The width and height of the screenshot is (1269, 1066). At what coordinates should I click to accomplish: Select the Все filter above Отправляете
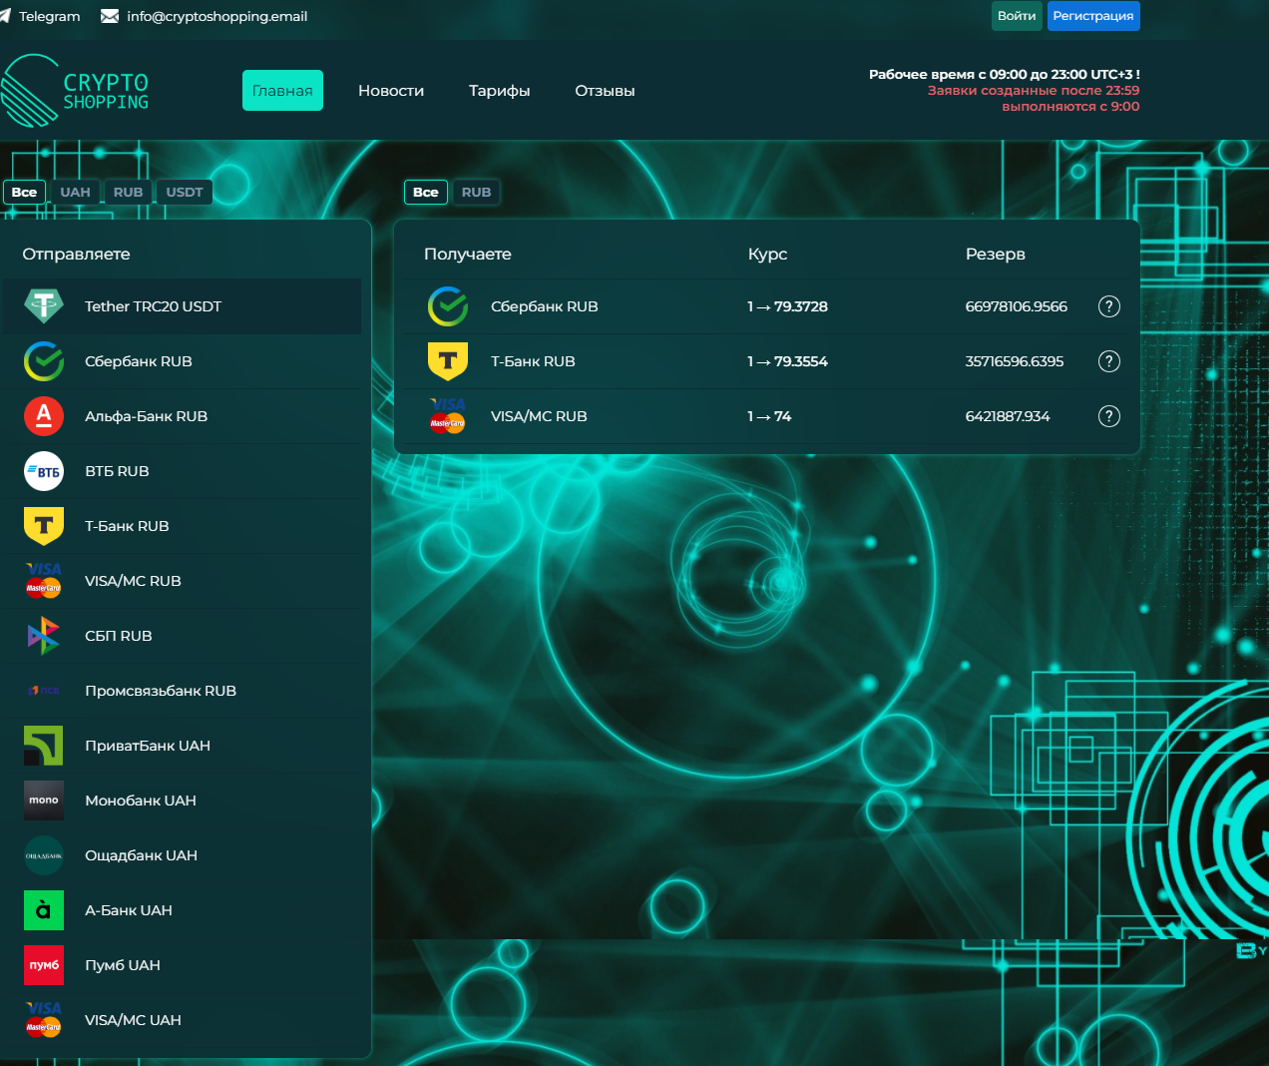click(x=25, y=193)
